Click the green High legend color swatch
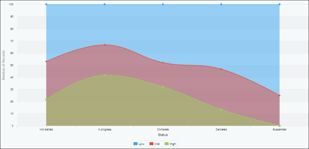This screenshot has height=149, width=309. click(x=166, y=144)
